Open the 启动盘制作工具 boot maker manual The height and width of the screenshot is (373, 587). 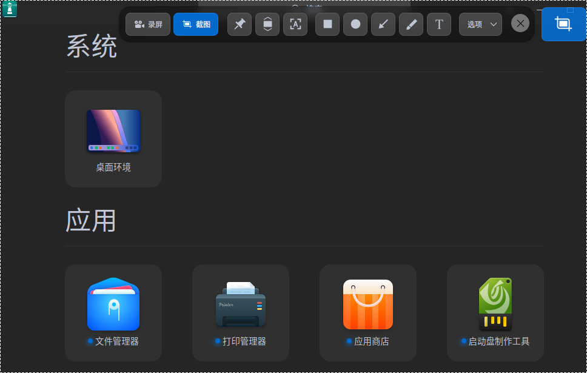(x=495, y=313)
